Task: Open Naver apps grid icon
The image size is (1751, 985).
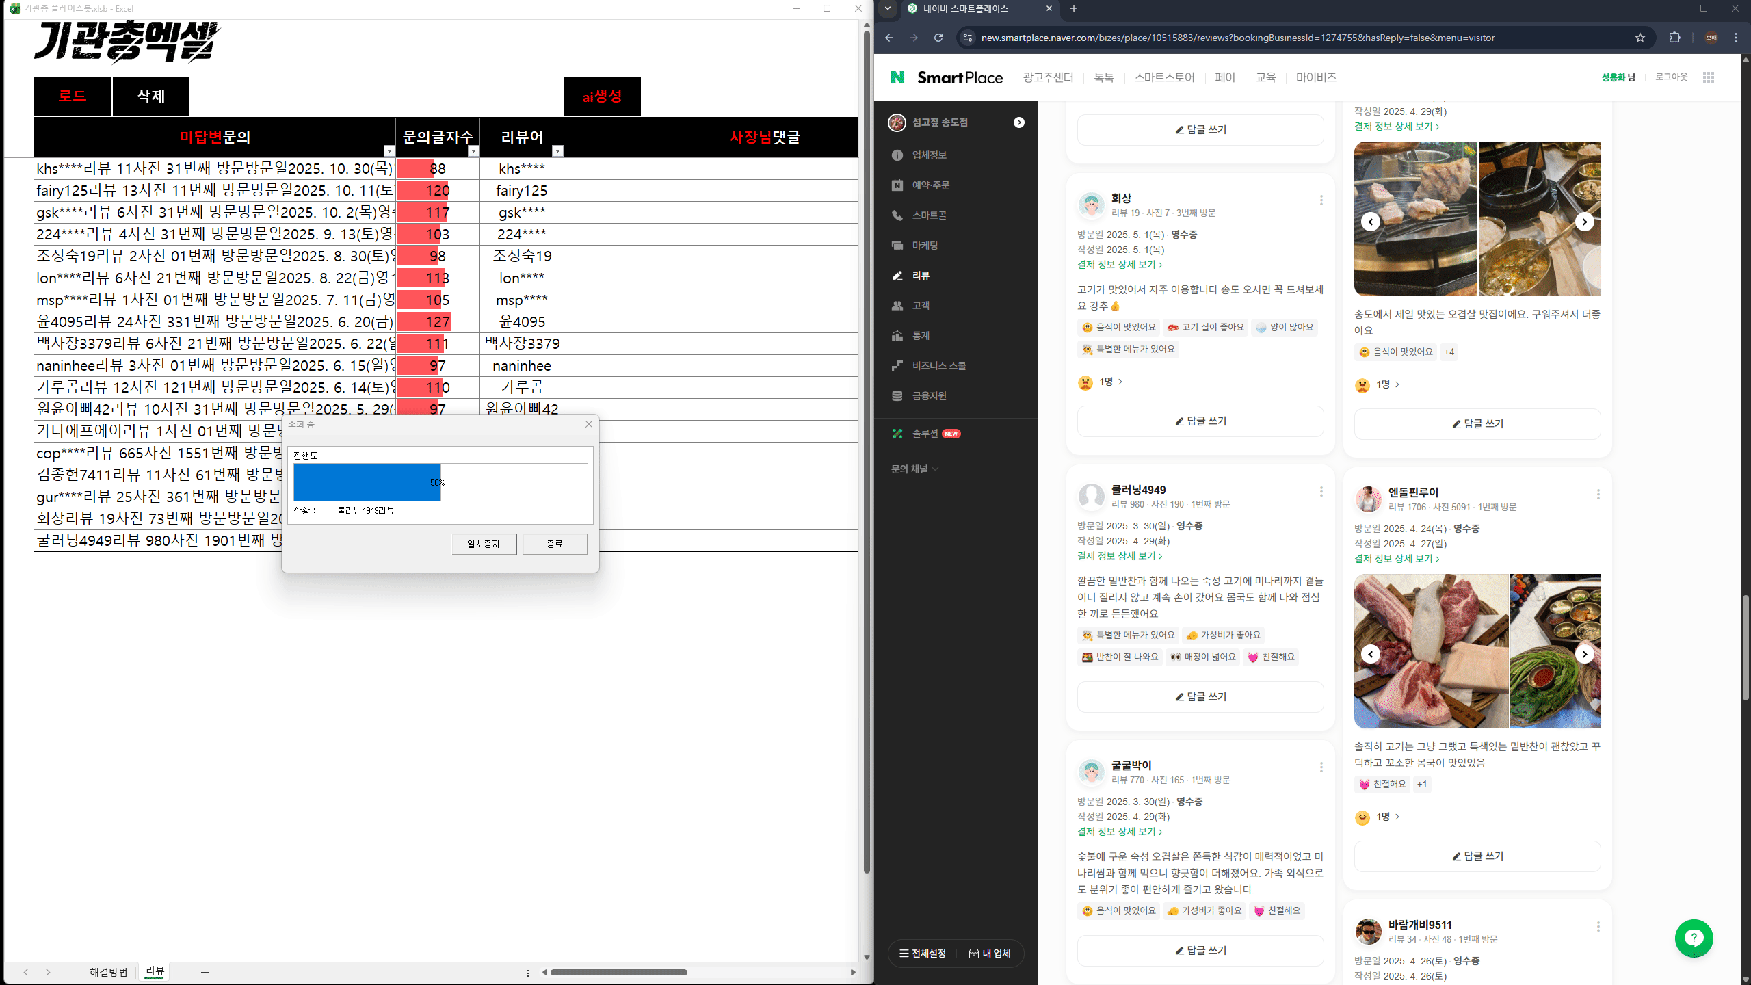Action: click(1709, 77)
